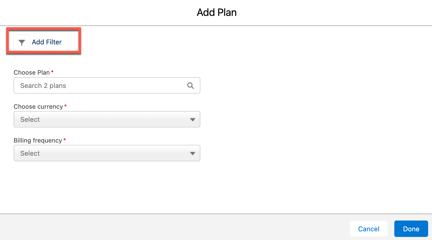Open the Billing frequency select box
This screenshot has width=432, height=240.
pyautogui.click(x=107, y=153)
